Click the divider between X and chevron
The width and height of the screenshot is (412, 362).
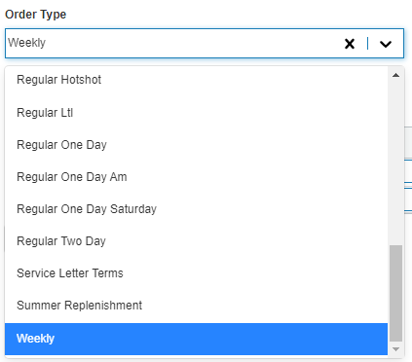pos(367,44)
